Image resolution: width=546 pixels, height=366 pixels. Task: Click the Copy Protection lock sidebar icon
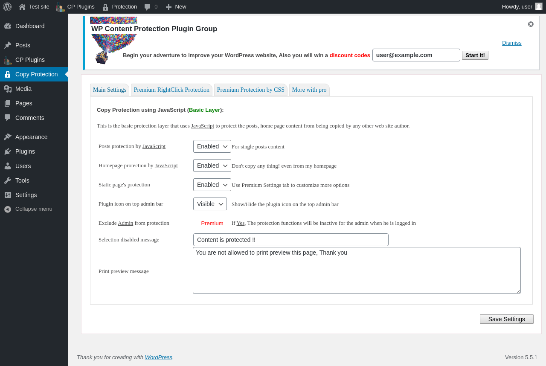(x=8, y=74)
